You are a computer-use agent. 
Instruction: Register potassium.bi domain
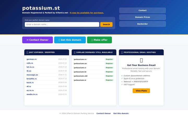(109, 72)
